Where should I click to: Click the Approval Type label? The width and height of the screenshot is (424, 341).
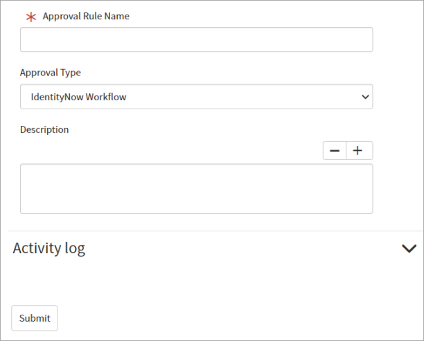click(x=51, y=73)
